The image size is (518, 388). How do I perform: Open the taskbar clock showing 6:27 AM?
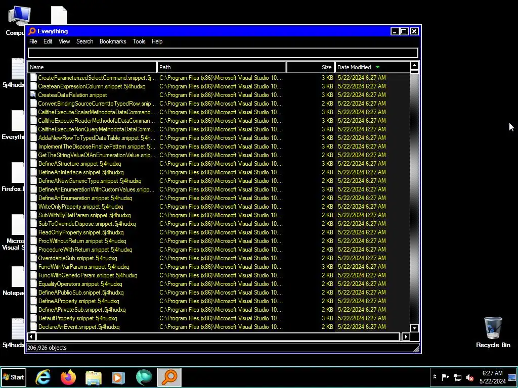[492, 377]
